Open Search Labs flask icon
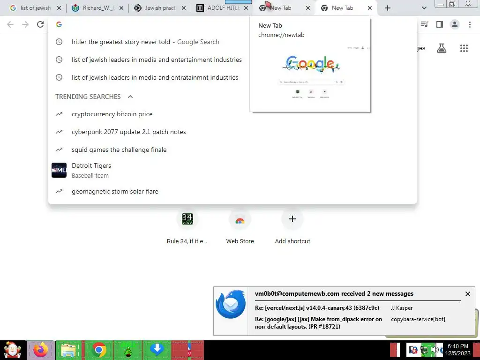Image resolution: width=480 pixels, height=360 pixels. (x=442, y=48)
